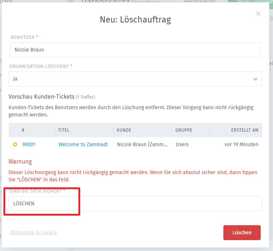Click the 'vor 19 Minuten' timestamp
Viewport: 273px width, 251px height.
241,144
